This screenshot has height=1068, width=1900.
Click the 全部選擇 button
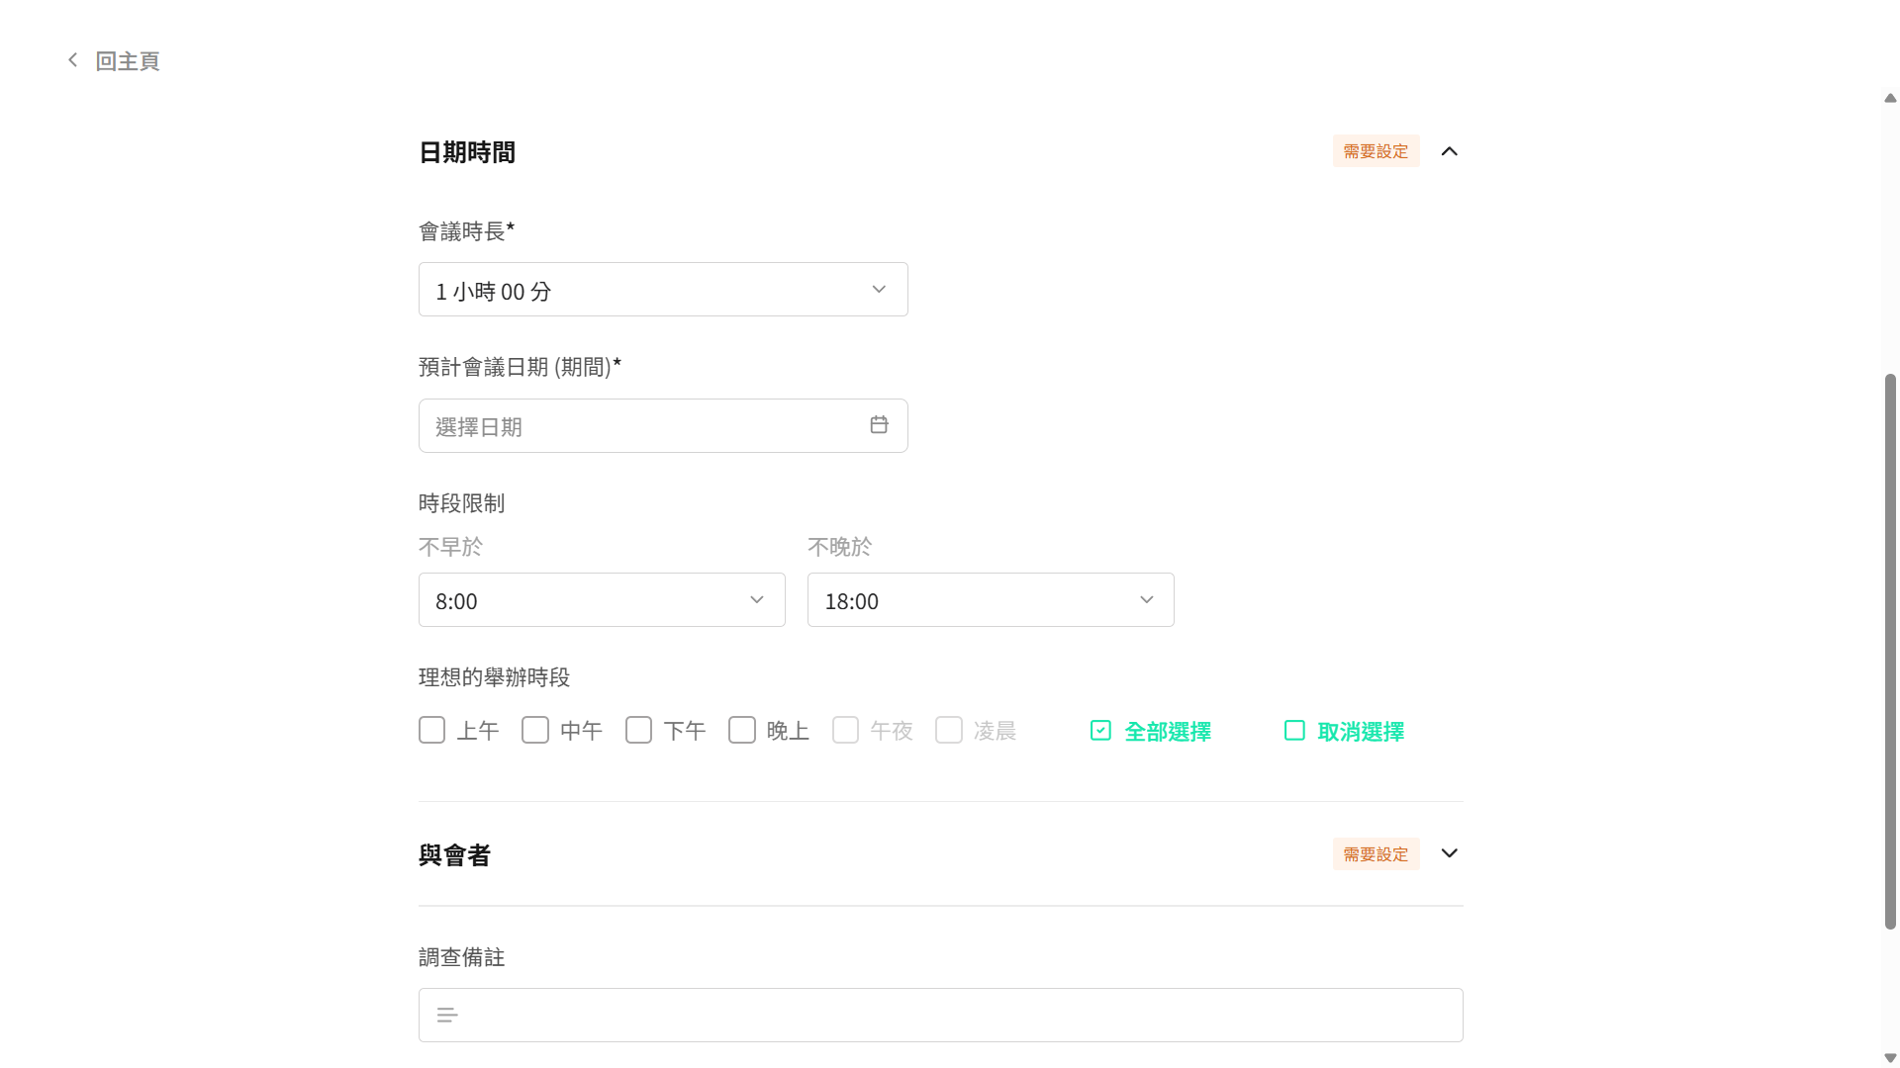coord(1168,732)
